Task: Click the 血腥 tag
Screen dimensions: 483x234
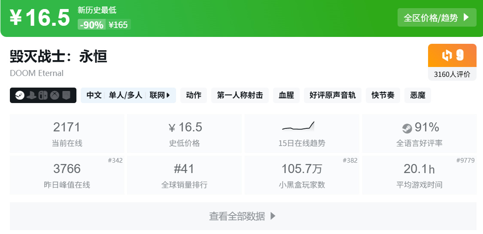Action: point(286,95)
